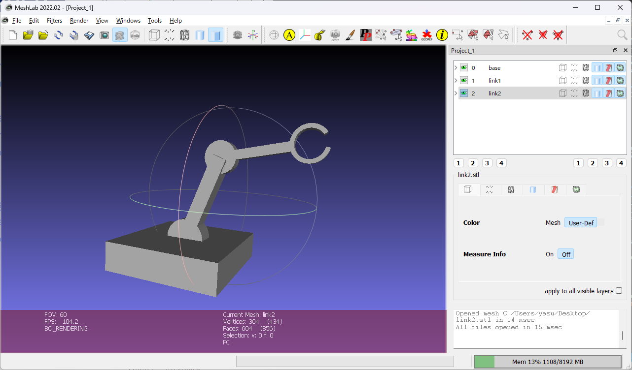
Task: Click the Georeference tool icon
Action: click(426, 35)
